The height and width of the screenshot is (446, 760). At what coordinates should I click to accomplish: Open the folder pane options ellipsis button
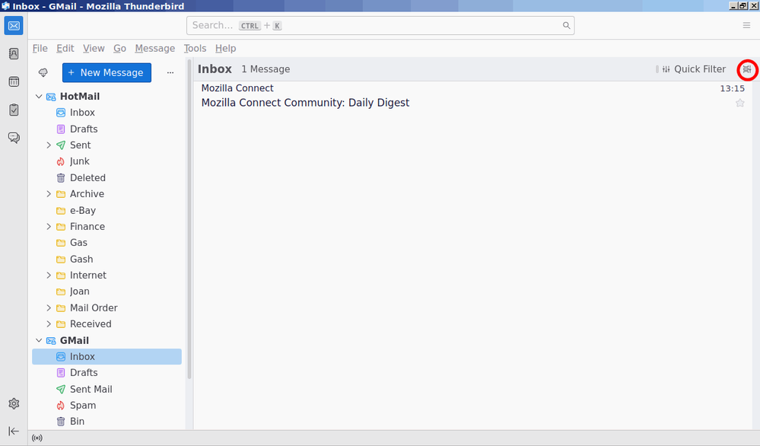tap(170, 73)
